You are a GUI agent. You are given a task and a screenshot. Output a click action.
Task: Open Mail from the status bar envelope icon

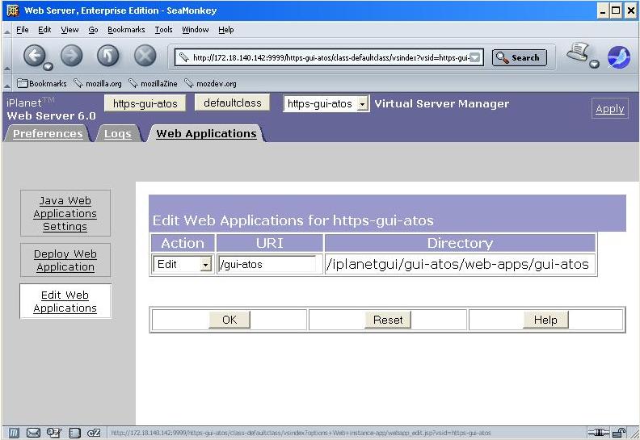pyautogui.click(x=33, y=433)
